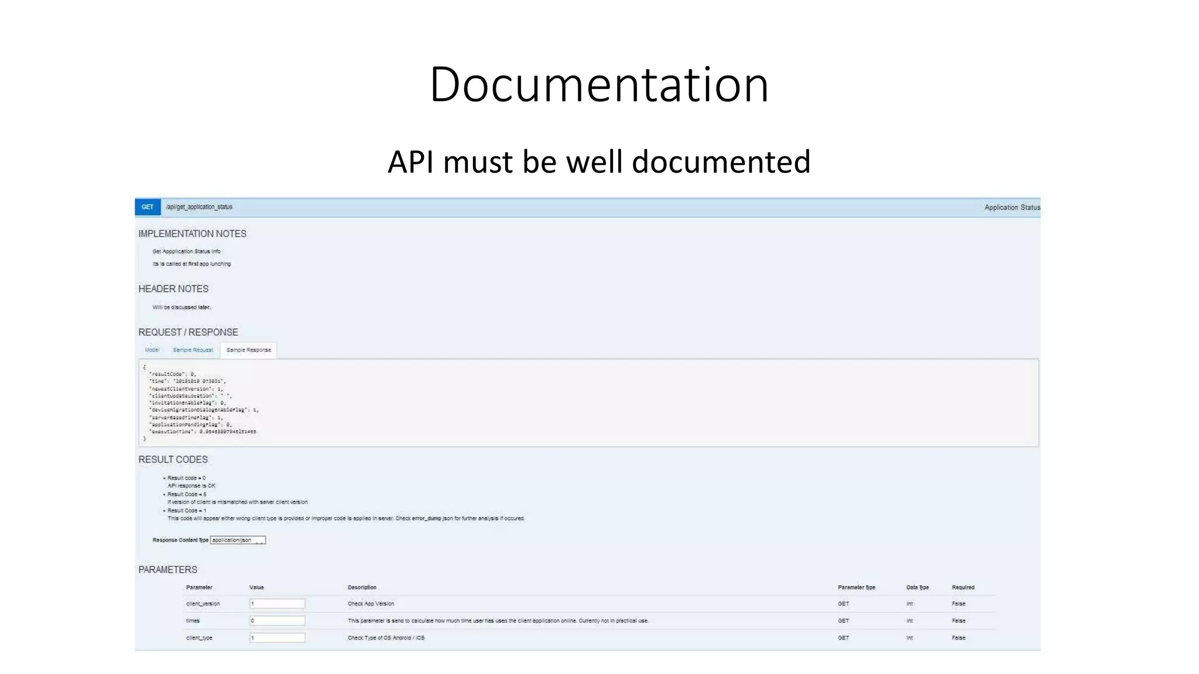
Task: Click the PARAMETERS heading
Action: pyautogui.click(x=168, y=569)
